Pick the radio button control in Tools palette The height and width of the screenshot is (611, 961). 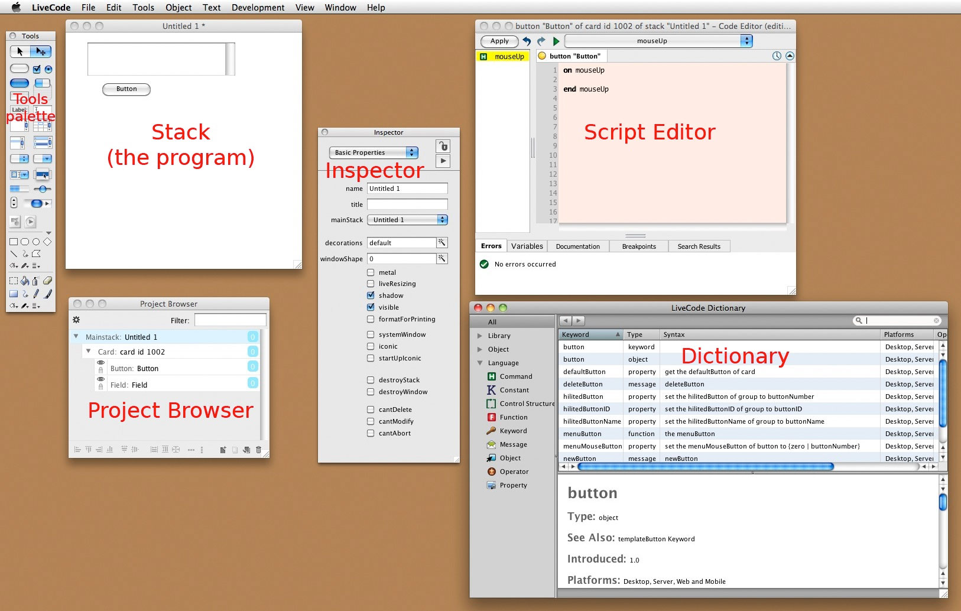tap(48, 69)
